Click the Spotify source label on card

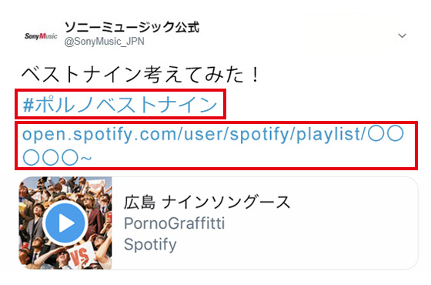tap(150, 245)
